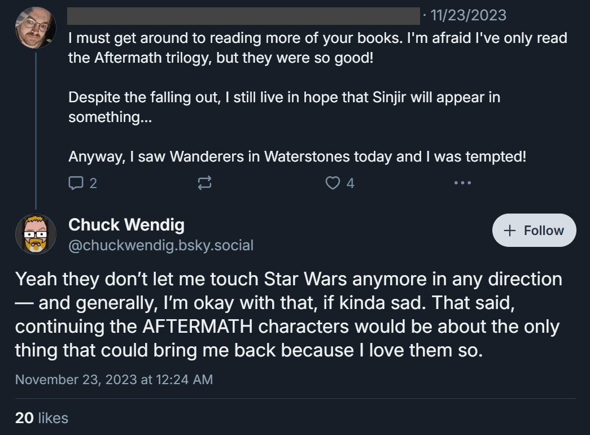Follow Chuck Wendig
Image resolution: width=590 pixels, height=435 pixels.
534,230
